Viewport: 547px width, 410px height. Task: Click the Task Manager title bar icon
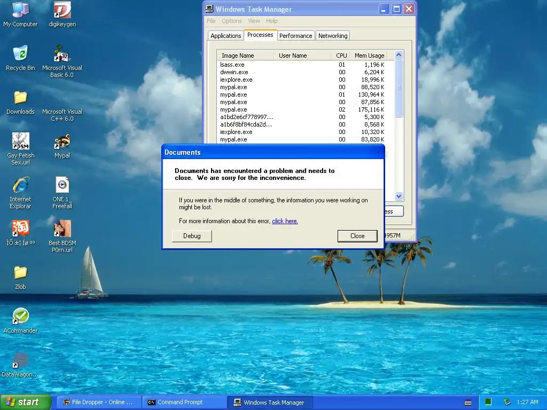[209, 9]
